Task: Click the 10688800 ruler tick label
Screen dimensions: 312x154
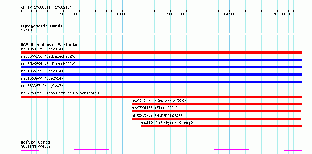Action: [x=122, y=14]
